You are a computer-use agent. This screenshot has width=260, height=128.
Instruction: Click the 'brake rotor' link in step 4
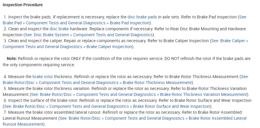[x=43, y=77]
